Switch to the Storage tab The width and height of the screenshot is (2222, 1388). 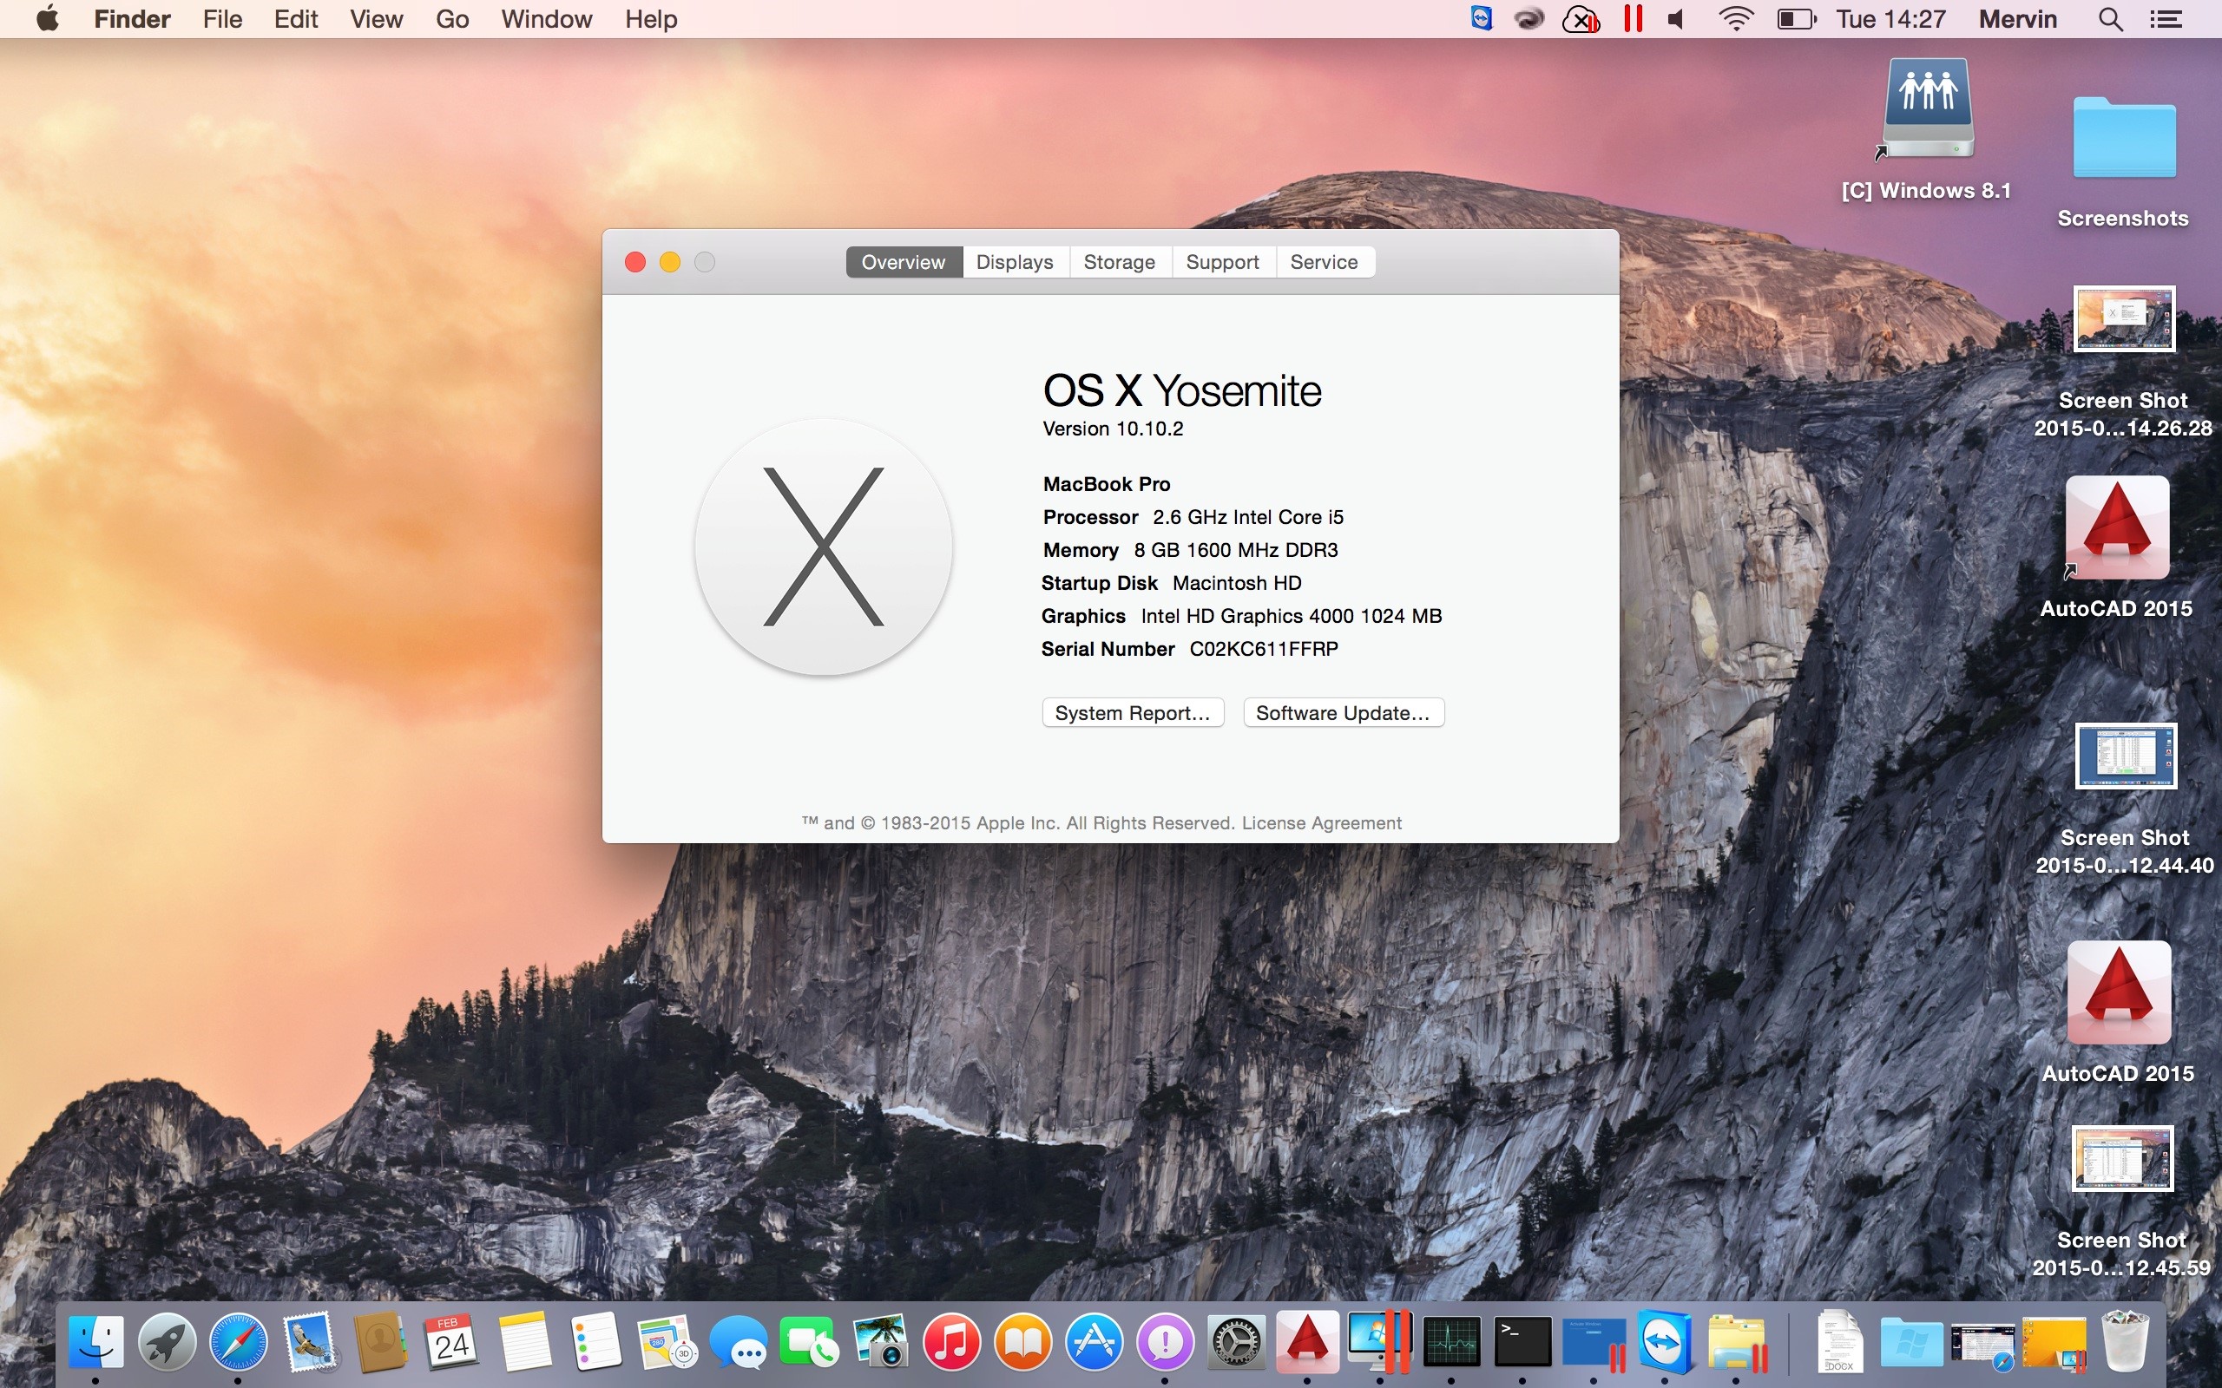pyautogui.click(x=1120, y=262)
